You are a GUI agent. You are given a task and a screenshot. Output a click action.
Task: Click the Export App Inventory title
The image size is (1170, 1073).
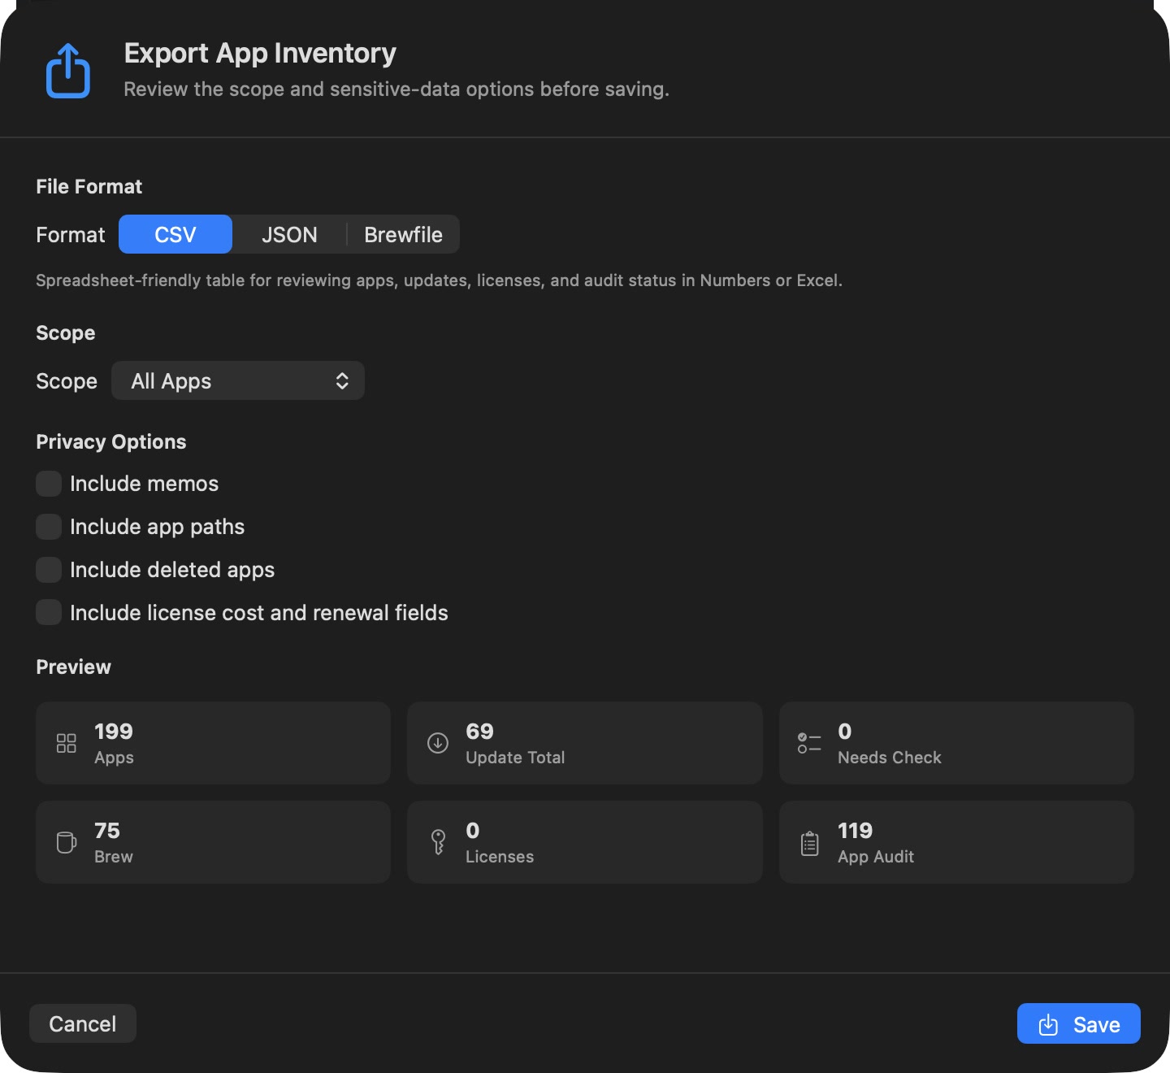click(x=260, y=53)
